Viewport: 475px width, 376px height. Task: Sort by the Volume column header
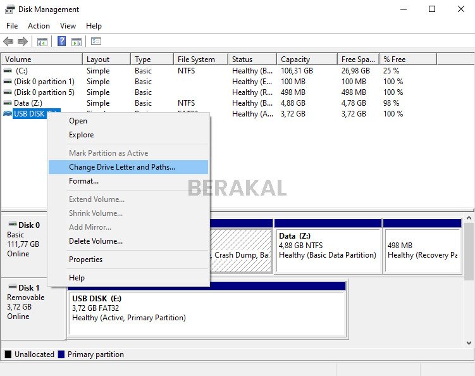[x=42, y=59]
